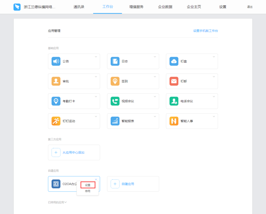Viewport: 266px width, 214px height.
Task: Select the 钉钉运动 running figure icon
Action: (x=56, y=121)
